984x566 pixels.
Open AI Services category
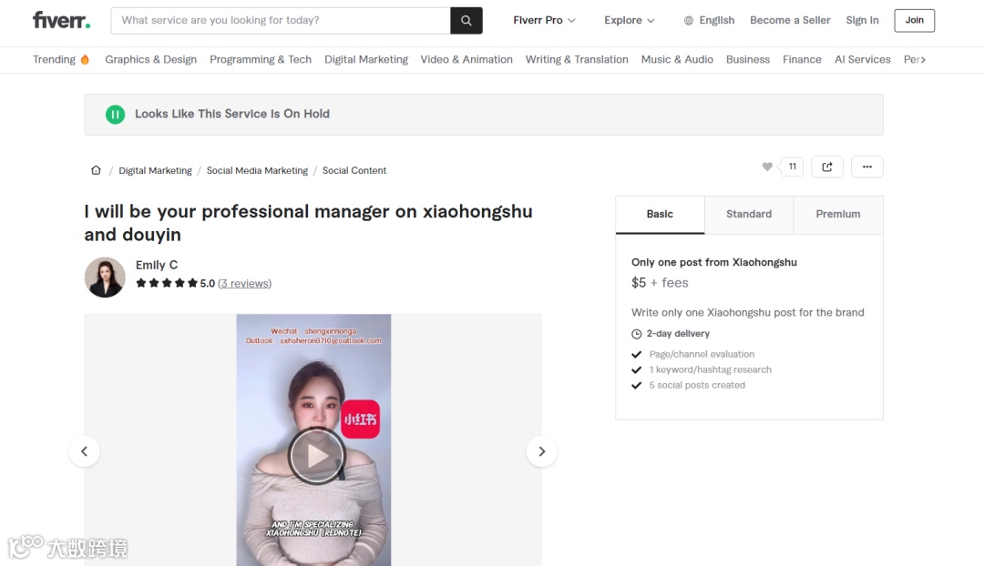[862, 59]
